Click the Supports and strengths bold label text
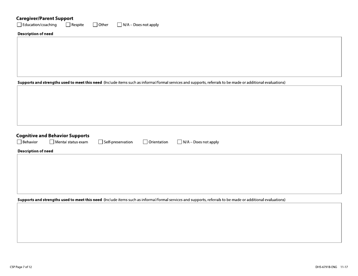The width and height of the screenshot is (358, 276). [x=58, y=82]
